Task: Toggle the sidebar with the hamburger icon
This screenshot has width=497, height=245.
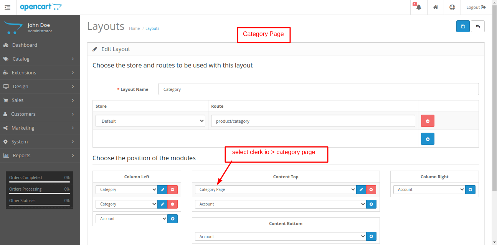Action: coord(7,7)
